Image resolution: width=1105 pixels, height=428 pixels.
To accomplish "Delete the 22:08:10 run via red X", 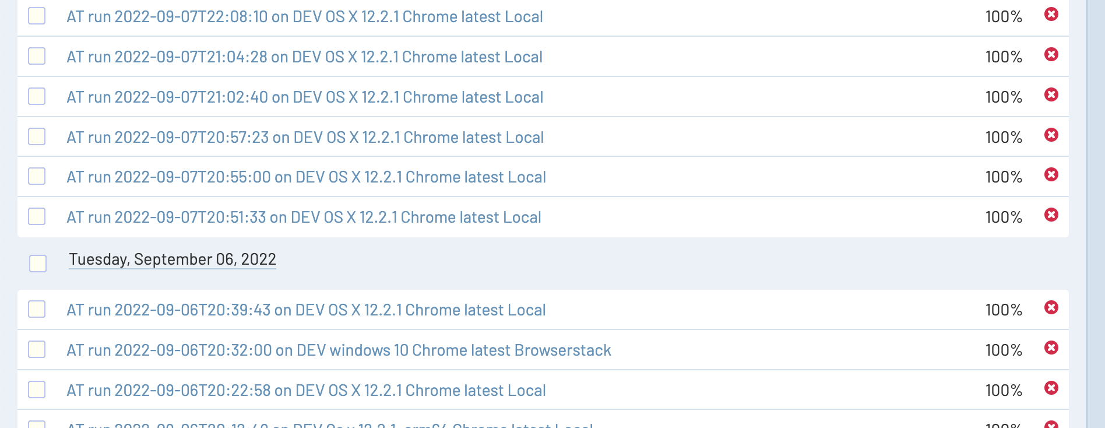I will coord(1051,15).
